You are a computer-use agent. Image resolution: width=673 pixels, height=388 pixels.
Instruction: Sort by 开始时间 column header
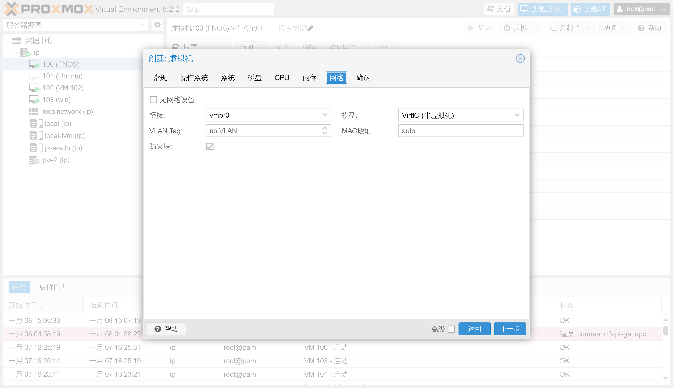click(43, 305)
